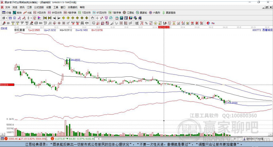
Task: Click the circular target crosshair icon
Action: tap(54, 23)
